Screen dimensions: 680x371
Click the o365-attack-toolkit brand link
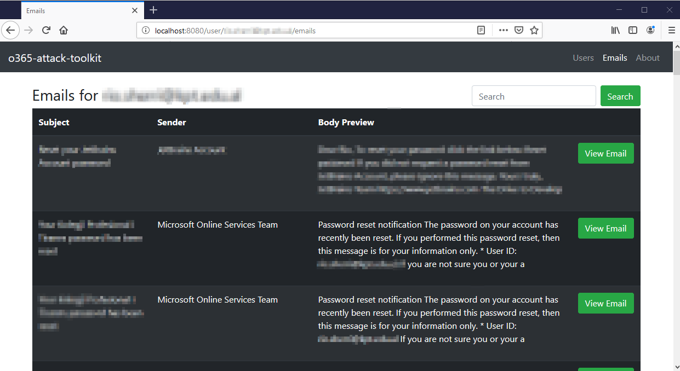55,58
